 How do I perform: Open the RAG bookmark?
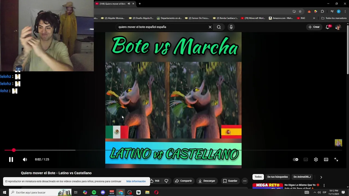pyautogui.click(x=301, y=18)
